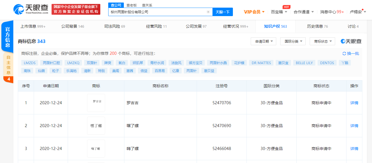Click the company name search input field

click(x=157, y=12)
